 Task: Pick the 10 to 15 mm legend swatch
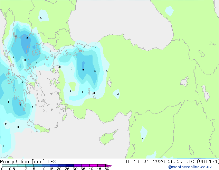tap(46, 165)
